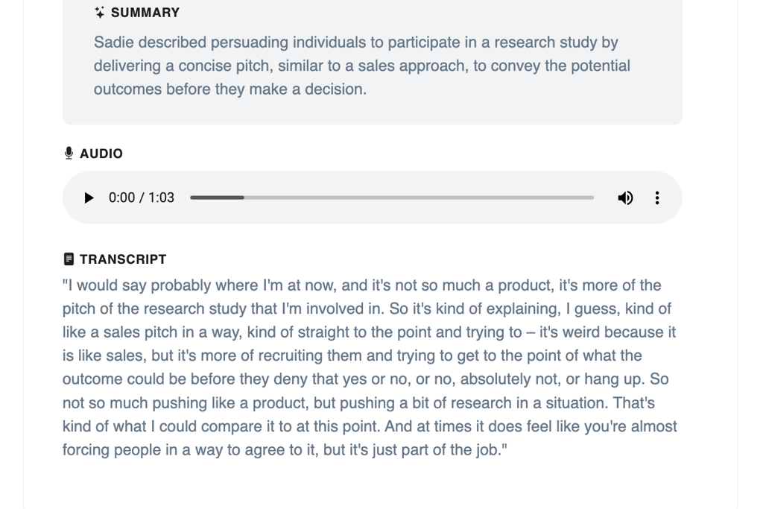
Task: Click the 0:00 / 1:03 time display
Action: [x=141, y=197]
